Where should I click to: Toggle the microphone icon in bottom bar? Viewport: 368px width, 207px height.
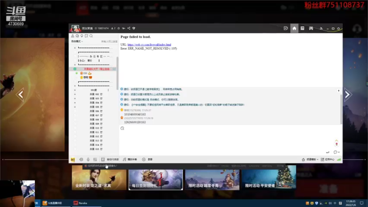88,160
